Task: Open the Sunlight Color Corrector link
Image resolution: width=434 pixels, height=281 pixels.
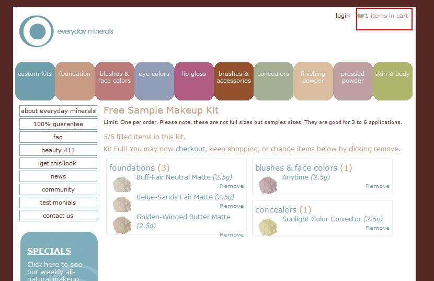Action: [332, 219]
